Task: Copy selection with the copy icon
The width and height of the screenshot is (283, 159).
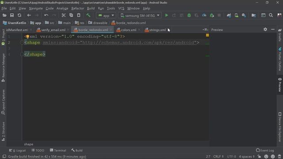Action: point(71,15)
